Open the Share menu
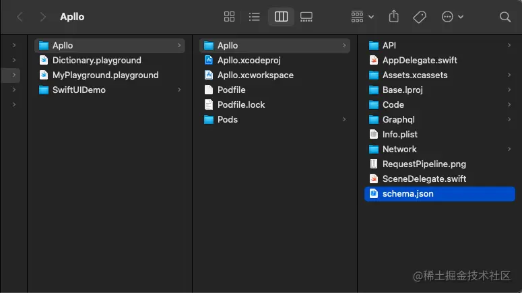This screenshot has height=293, width=522. coord(394,17)
